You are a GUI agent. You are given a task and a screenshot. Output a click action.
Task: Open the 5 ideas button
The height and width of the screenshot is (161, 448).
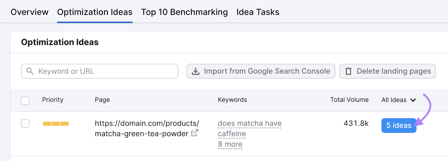(x=398, y=125)
